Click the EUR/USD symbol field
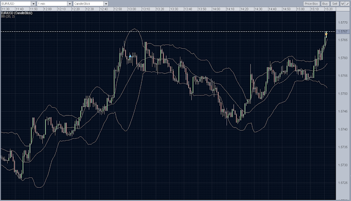The image size is (351, 201). point(16,4)
